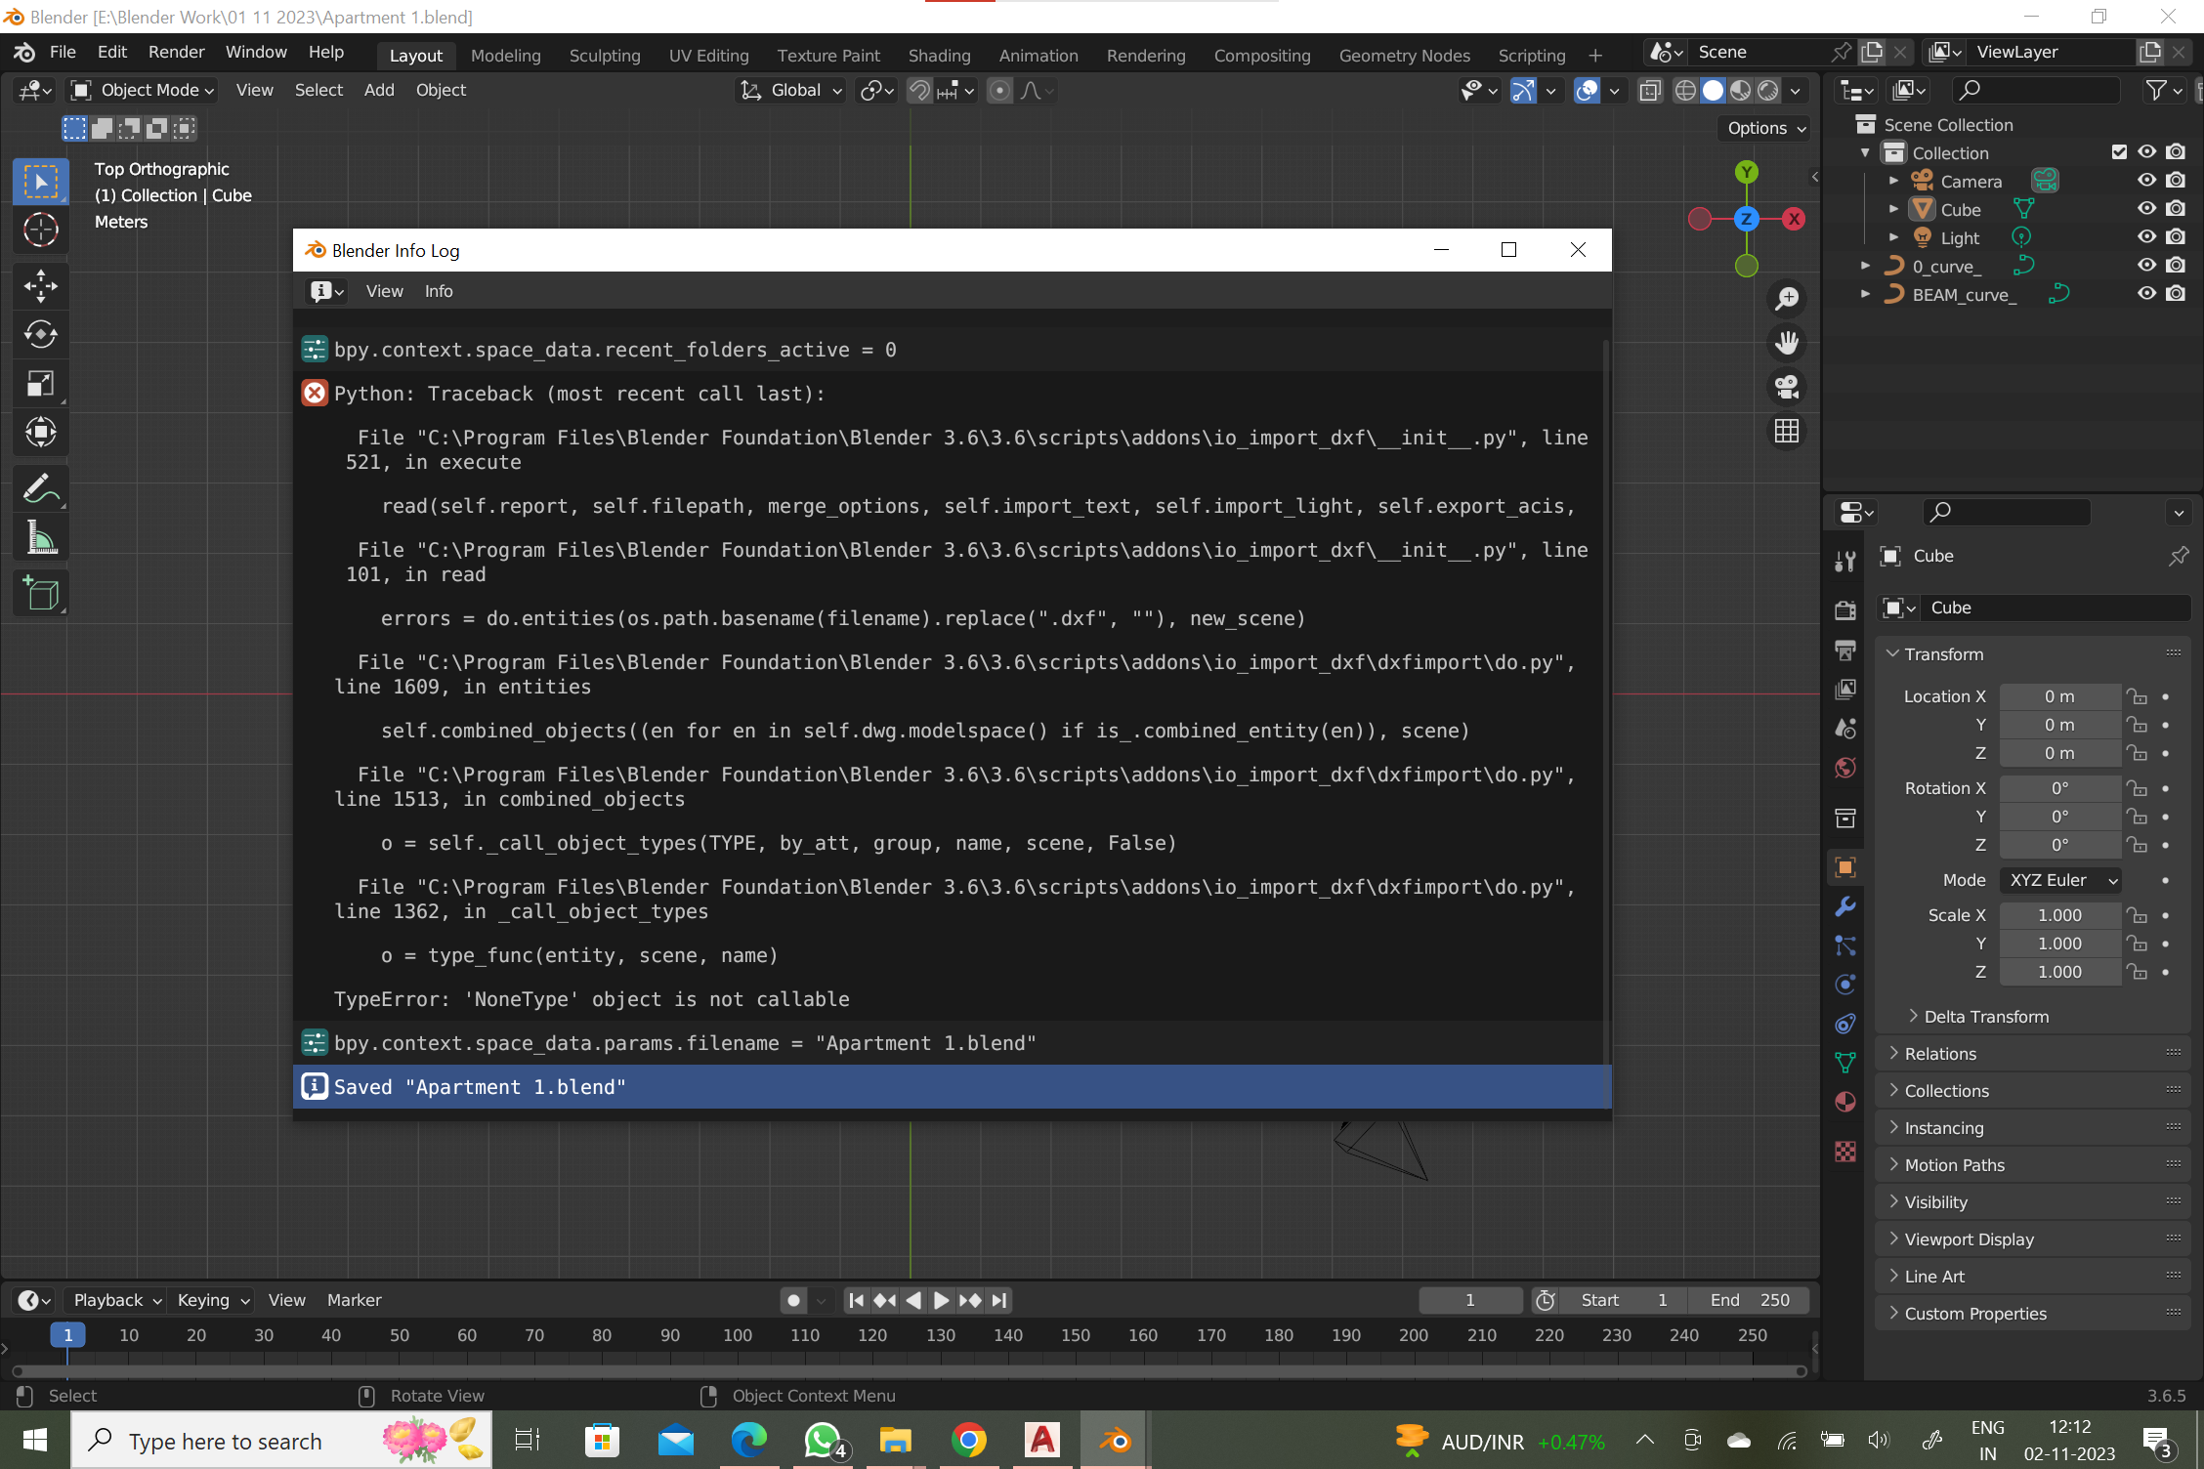Disable Light in renders camera icon

[2176, 237]
